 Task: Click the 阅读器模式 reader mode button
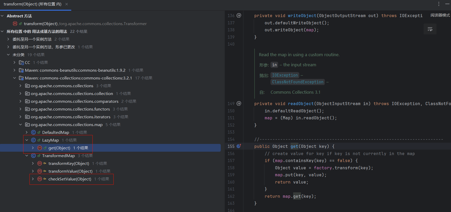440,15
